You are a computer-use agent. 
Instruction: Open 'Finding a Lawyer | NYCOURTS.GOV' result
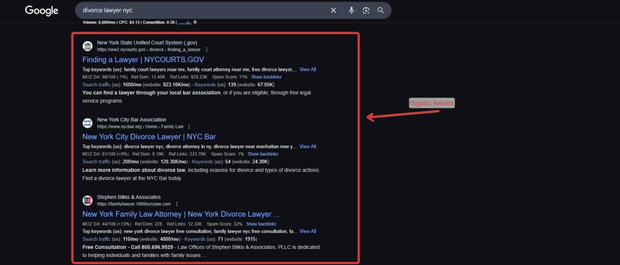pos(143,60)
